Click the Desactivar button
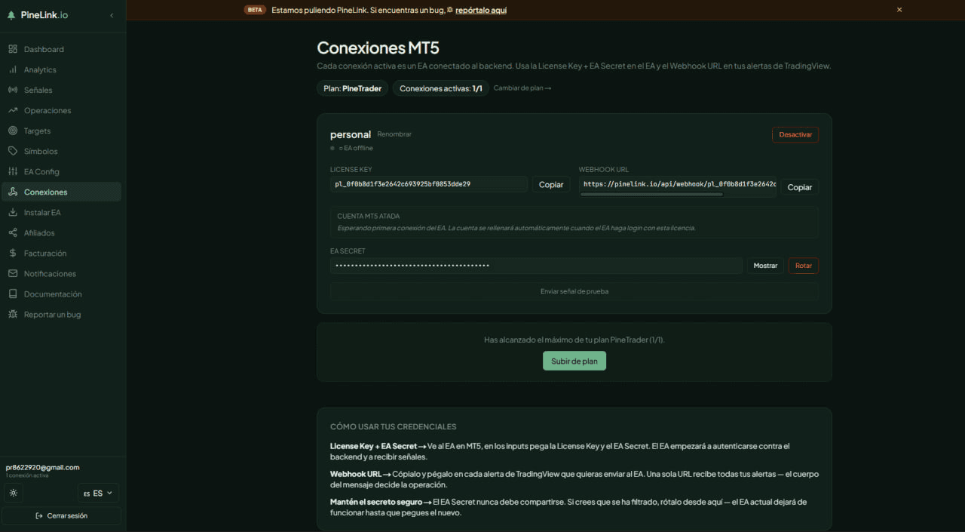Viewport: 965px width, 532px height. [x=795, y=134]
